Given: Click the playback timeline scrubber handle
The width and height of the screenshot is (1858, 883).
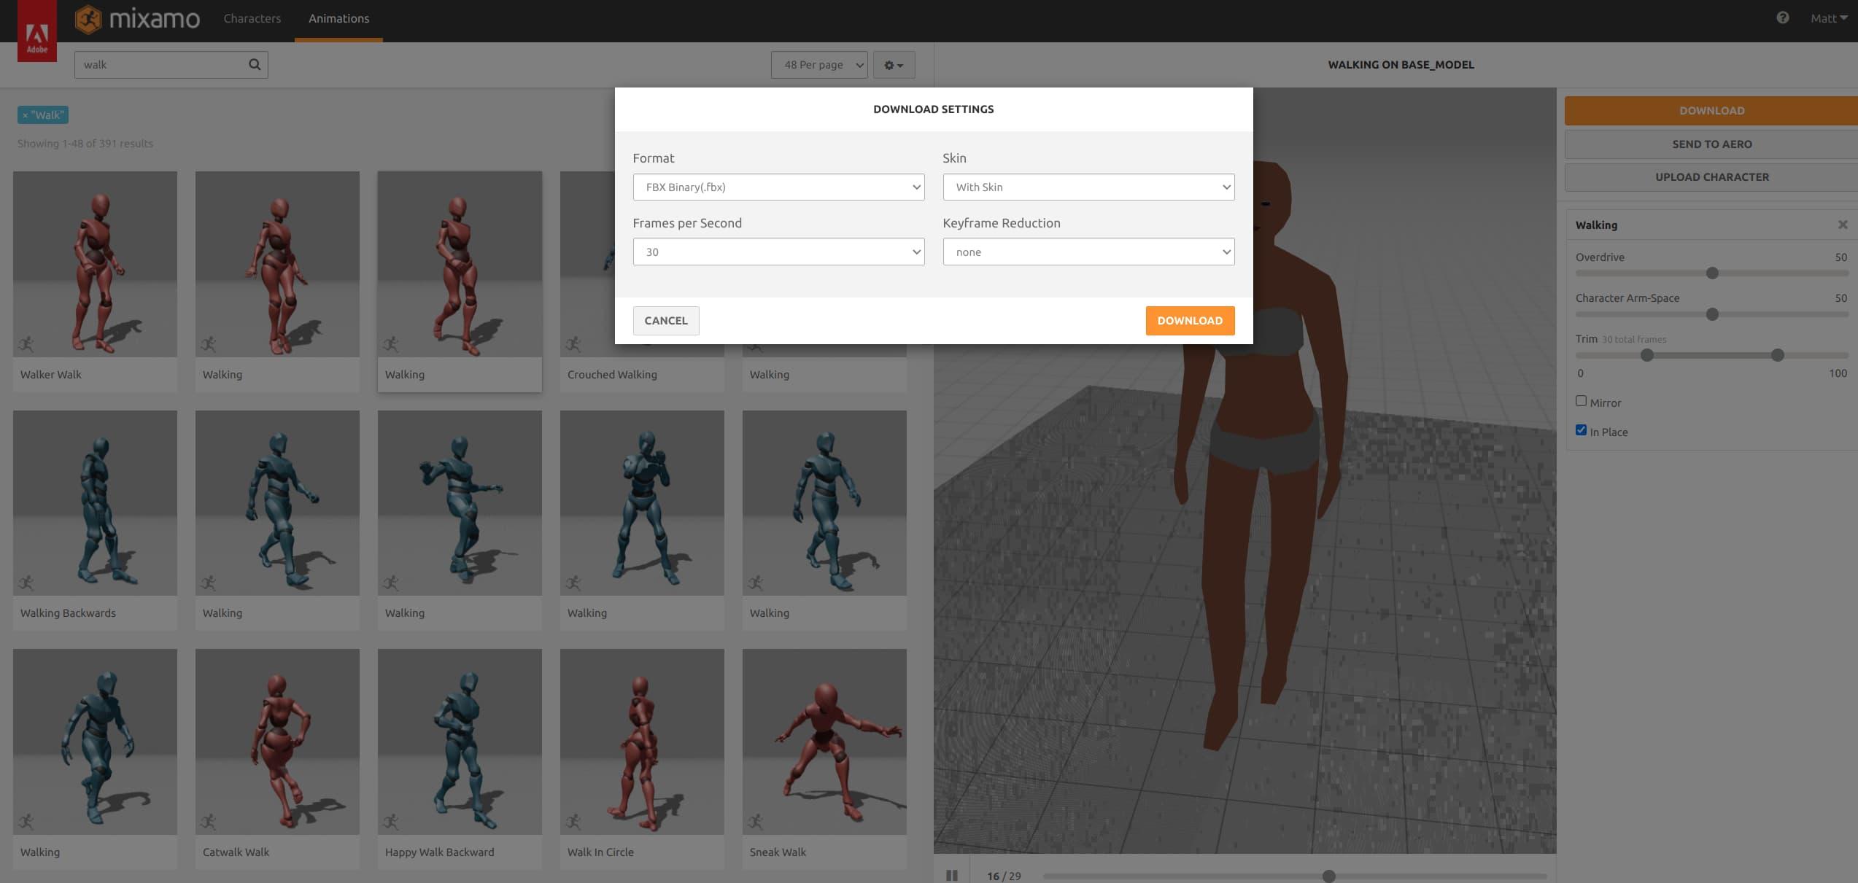Looking at the screenshot, I should (x=1328, y=876).
